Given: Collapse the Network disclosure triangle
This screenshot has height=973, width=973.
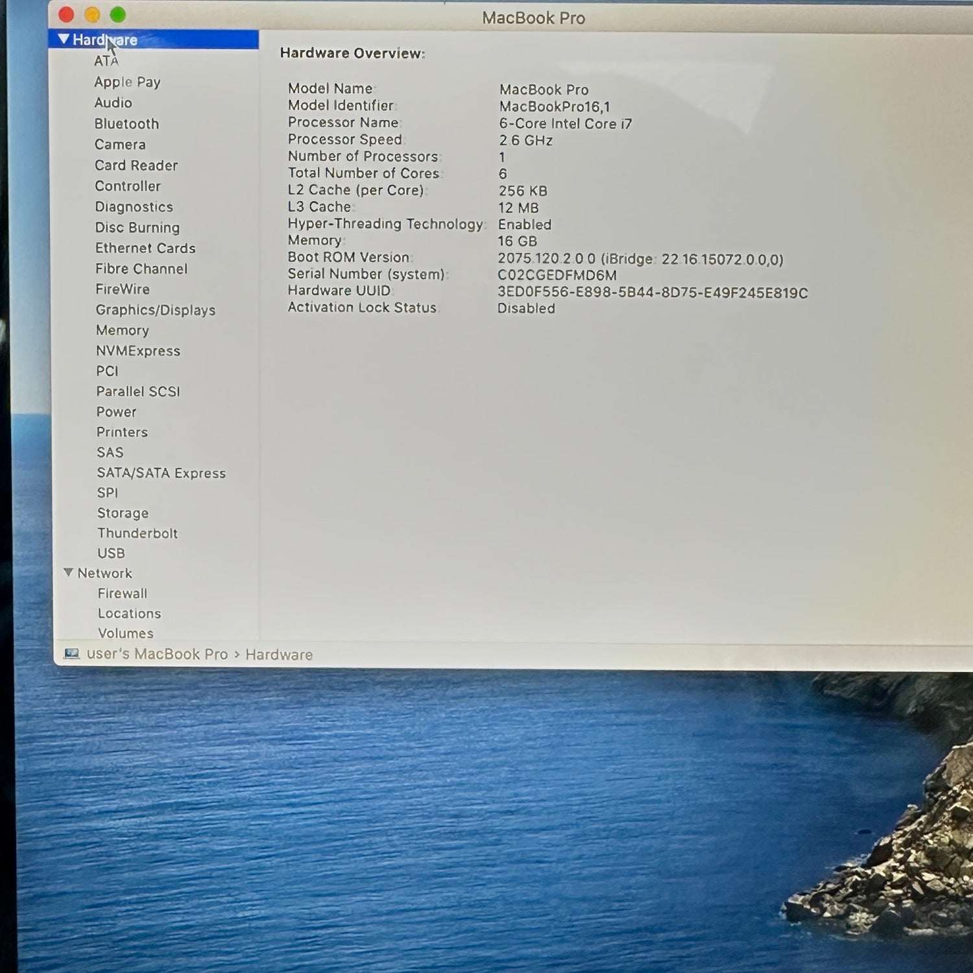Looking at the screenshot, I should (68, 572).
